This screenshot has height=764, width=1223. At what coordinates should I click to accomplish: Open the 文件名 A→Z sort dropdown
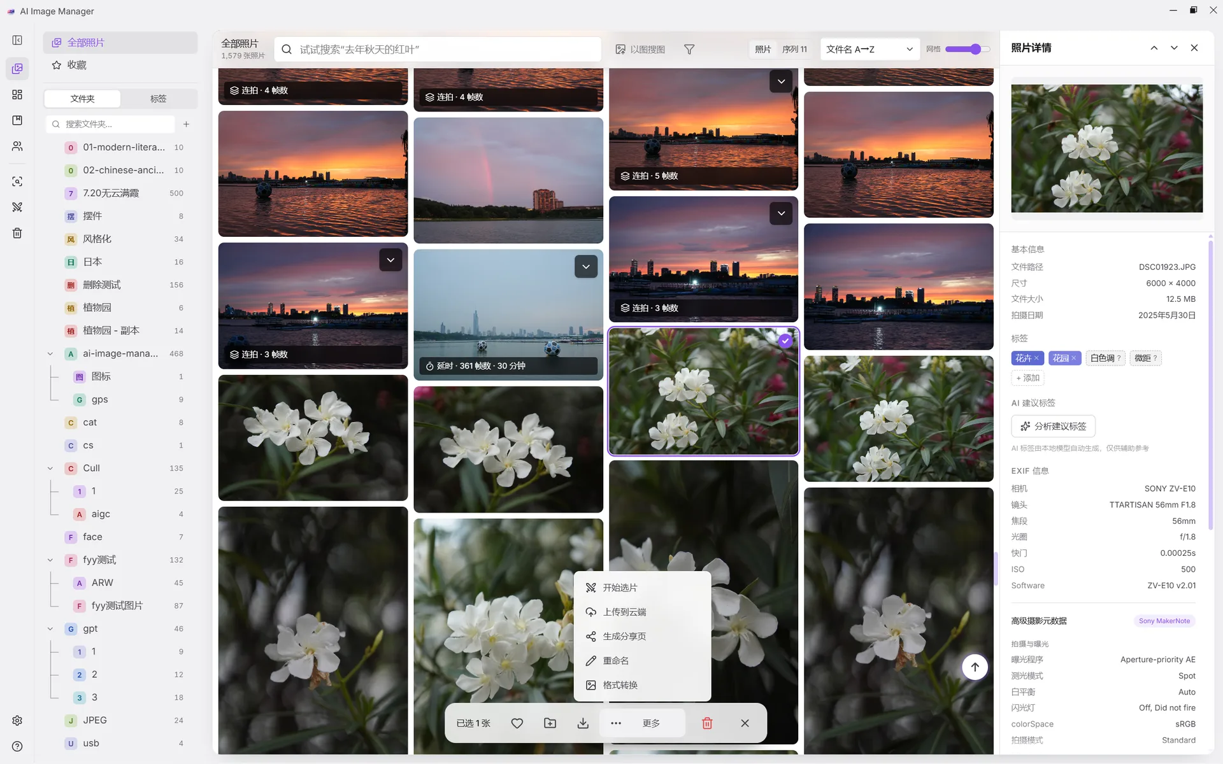coord(869,49)
